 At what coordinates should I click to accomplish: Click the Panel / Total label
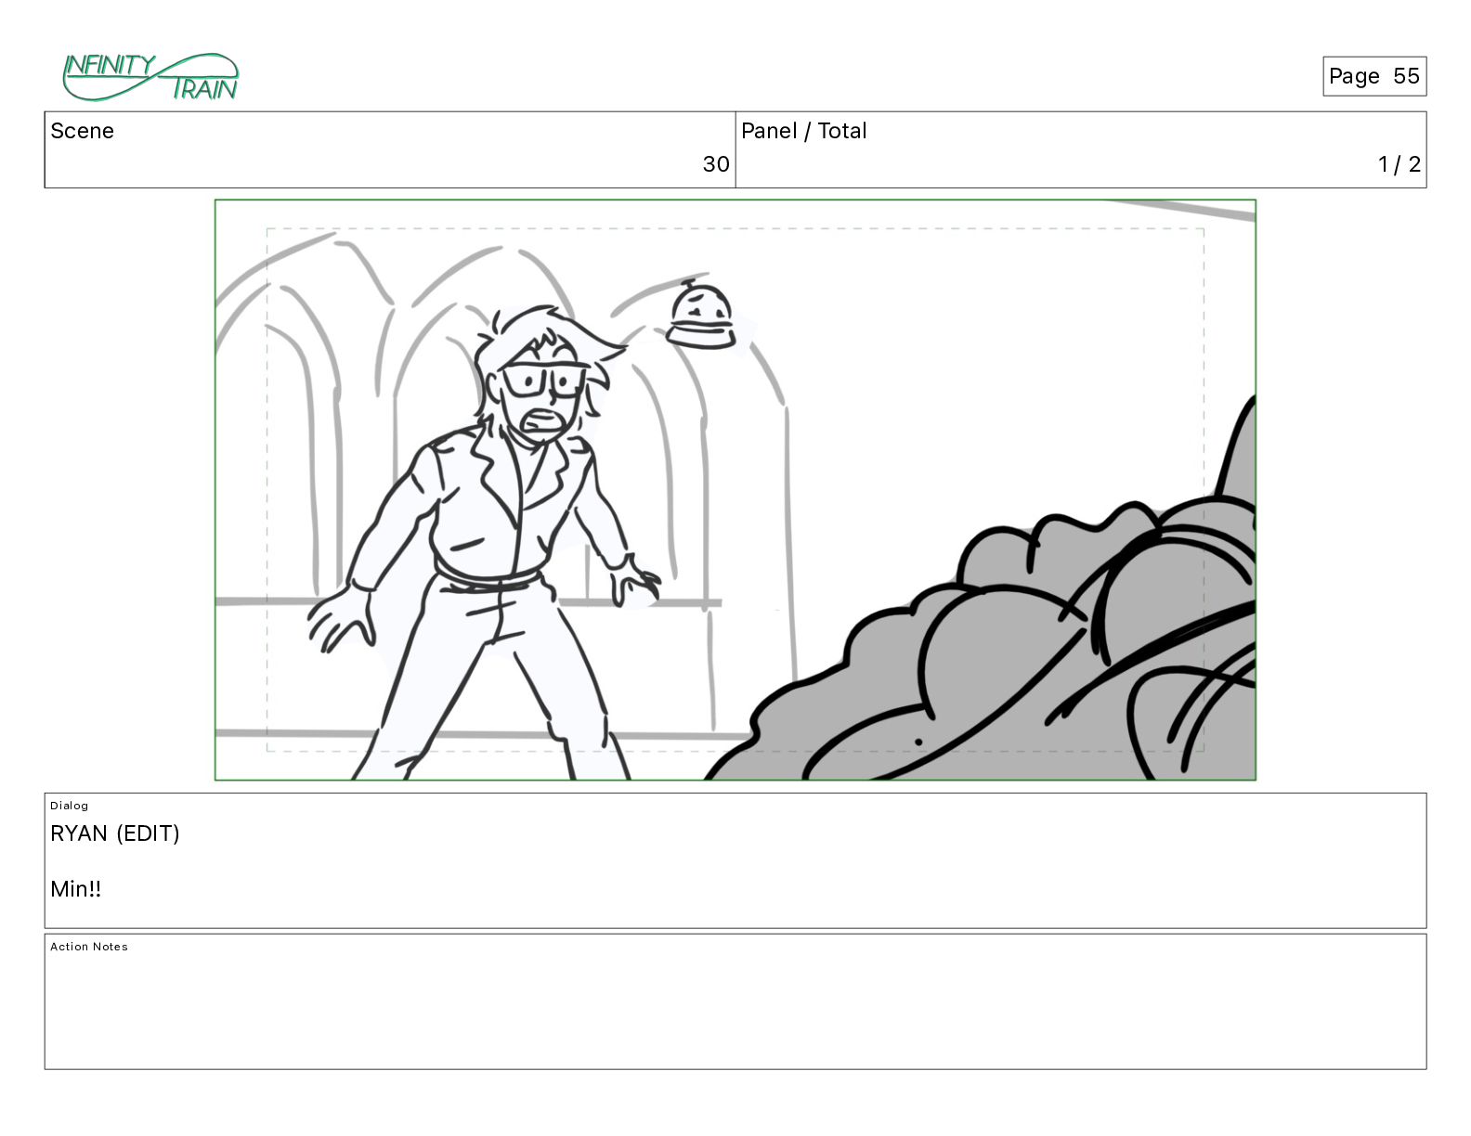(803, 131)
